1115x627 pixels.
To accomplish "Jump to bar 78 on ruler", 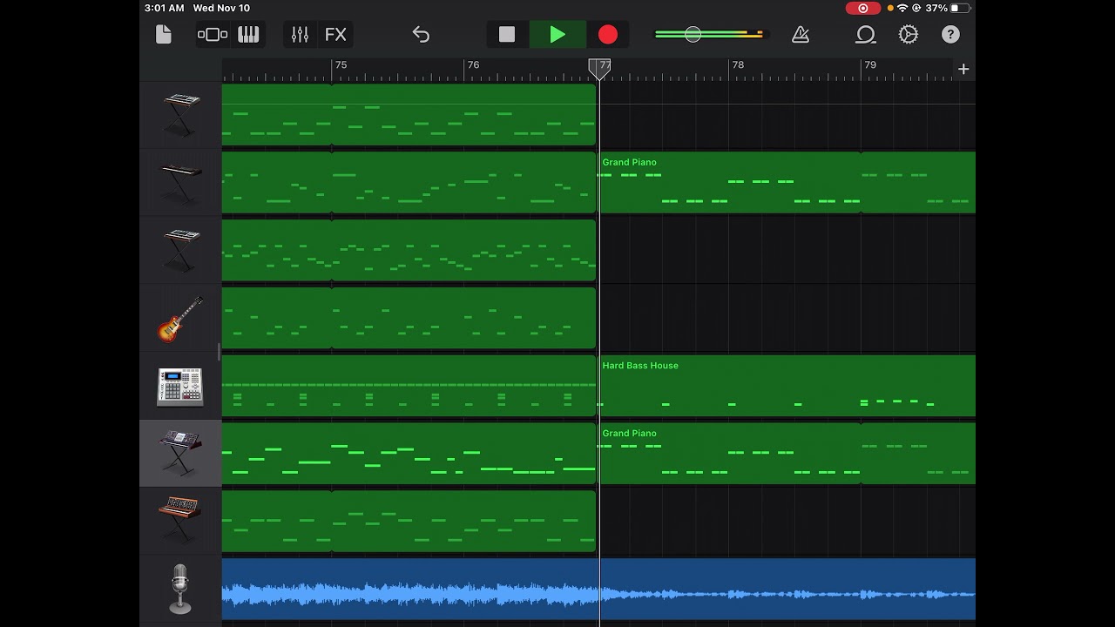I will point(738,65).
